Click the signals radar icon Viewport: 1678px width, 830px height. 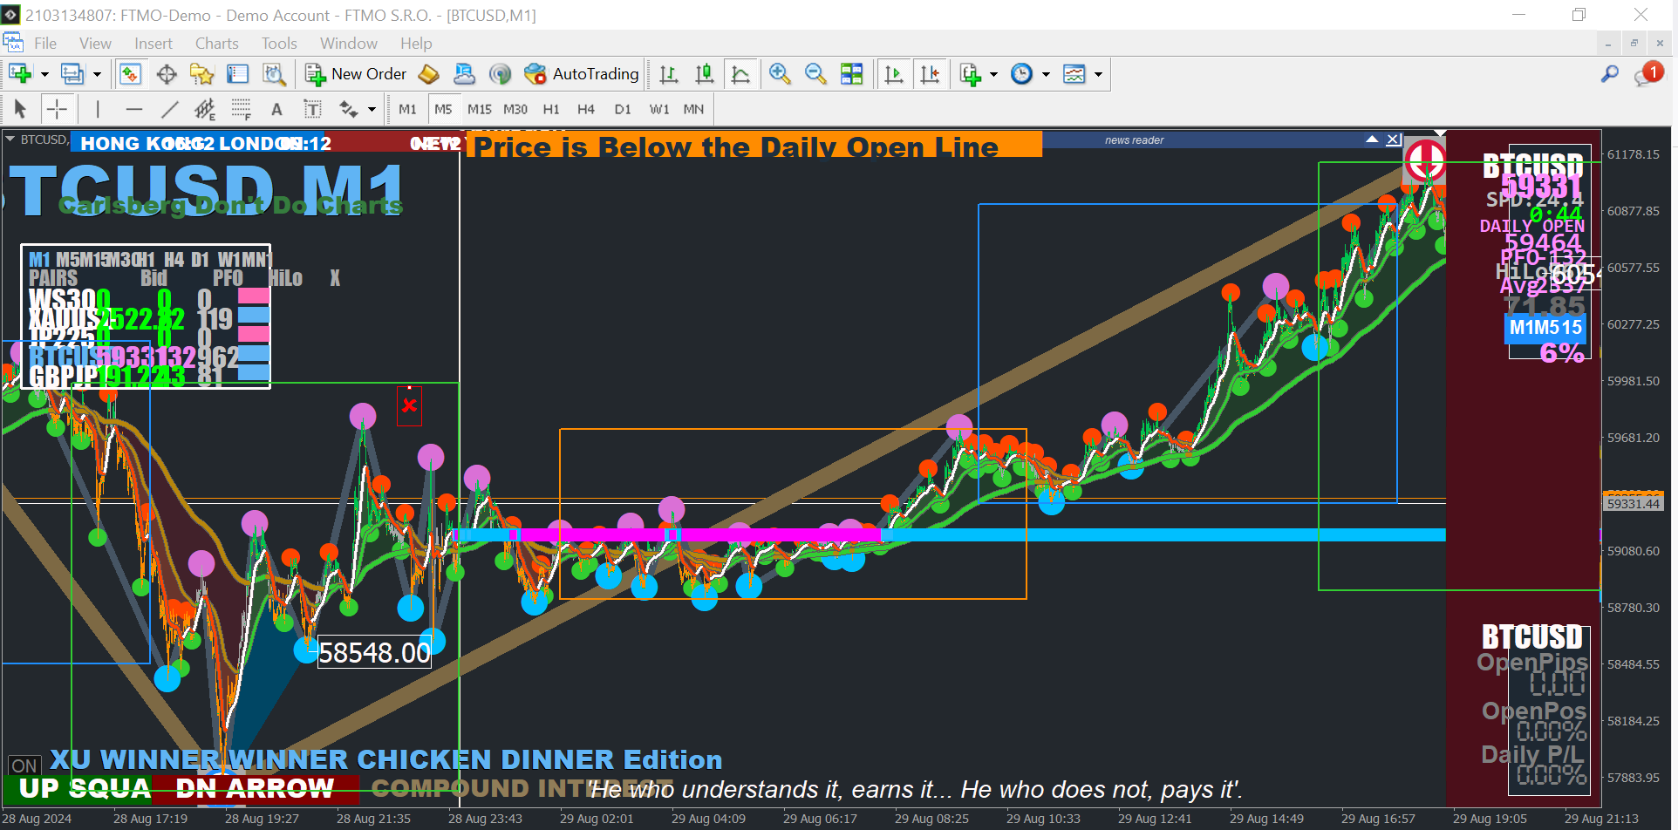pos(500,74)
